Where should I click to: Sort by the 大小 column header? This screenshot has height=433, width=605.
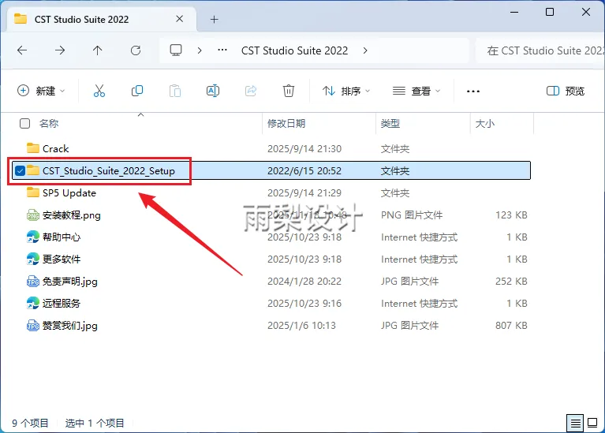click(x=485, y=124)
